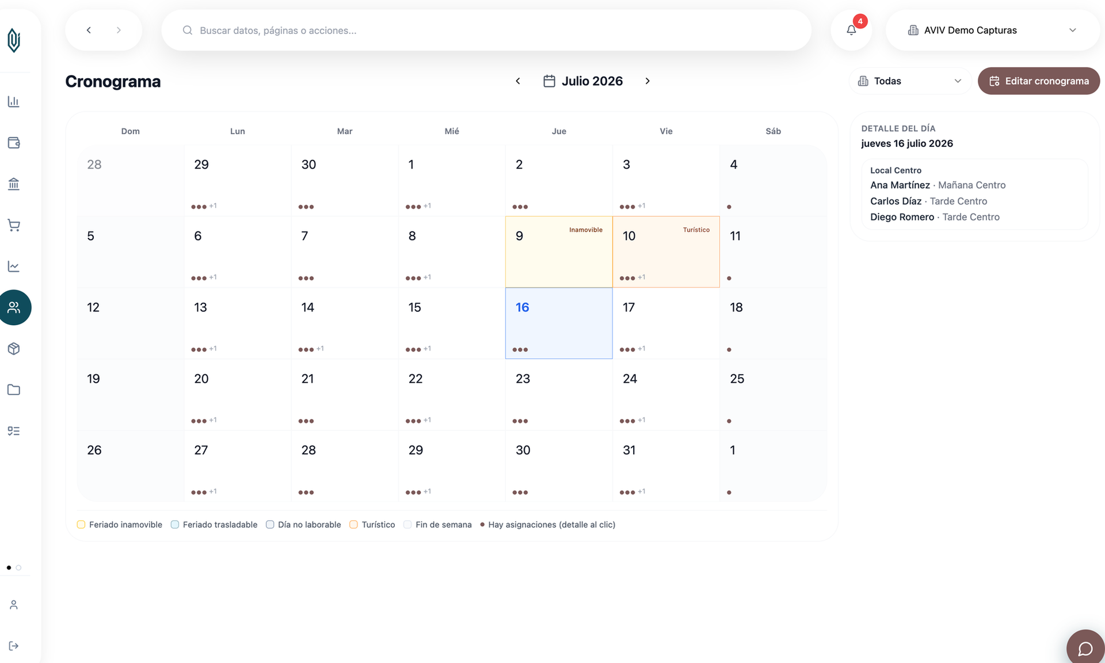Open the checklist sidebar icon
This screenshot has height=663, width=1105.
14,431
